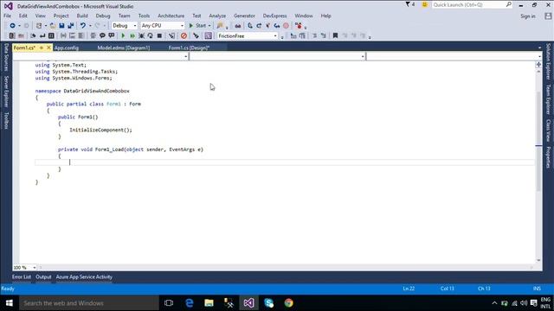The height and width of the screenshot is (311, 554).
Task: Switch to the Form1.cs [Design] tab
Action: tap(189, 48)
